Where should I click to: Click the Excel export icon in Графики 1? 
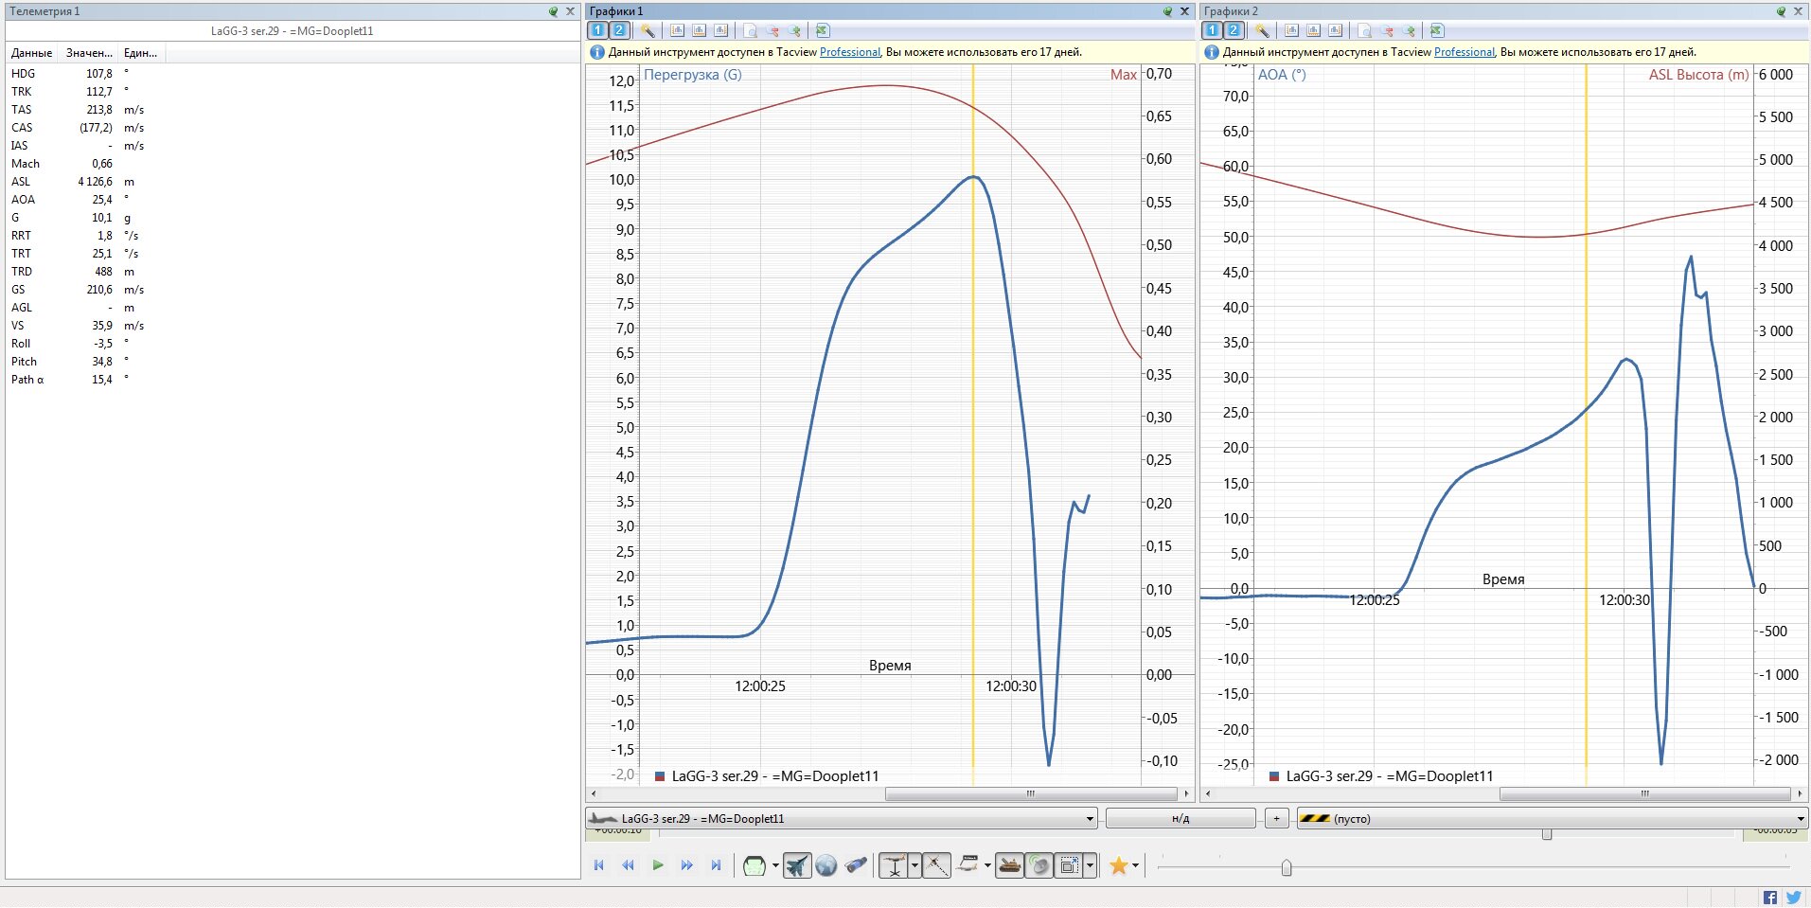pos(822,30)
